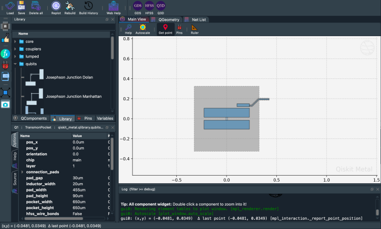381x229 pixels.
Task: Open the Q3D renderer
Action: point(161,8)
